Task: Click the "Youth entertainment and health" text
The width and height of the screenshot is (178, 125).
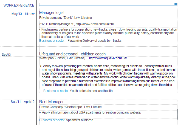Action: coord(91,91)
